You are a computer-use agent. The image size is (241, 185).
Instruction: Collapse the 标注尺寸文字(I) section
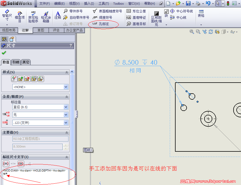click(67, 157)
